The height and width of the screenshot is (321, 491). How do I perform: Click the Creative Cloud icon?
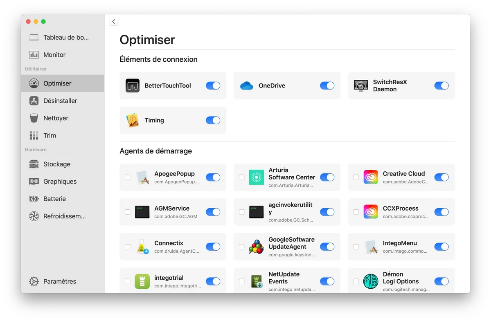point(371,177)
